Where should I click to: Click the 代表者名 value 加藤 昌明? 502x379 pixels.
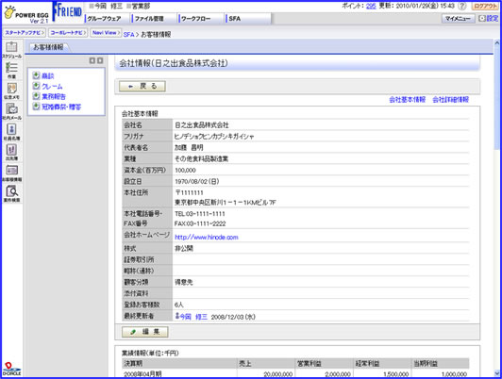pyautogui.click(x=189, y=147)
